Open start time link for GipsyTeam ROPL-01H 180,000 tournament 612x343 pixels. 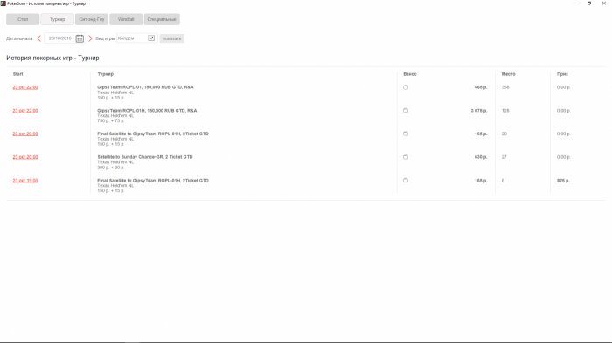pyautogui.click(x=25, y=111)
